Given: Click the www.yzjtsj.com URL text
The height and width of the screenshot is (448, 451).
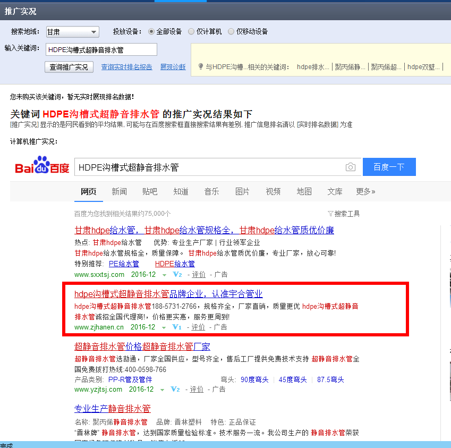Looking at the screenshot, I should click(x=98, y=390).
